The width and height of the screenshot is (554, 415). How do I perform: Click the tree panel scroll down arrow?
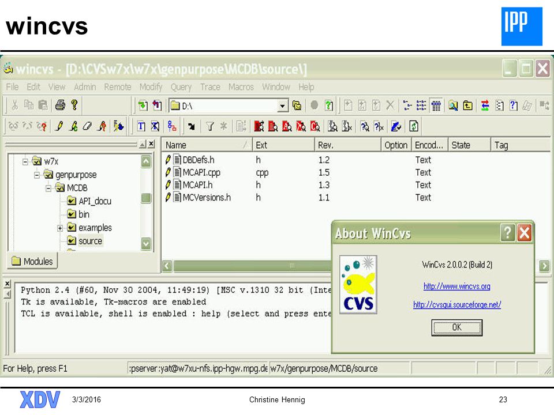tap(146, 243)
